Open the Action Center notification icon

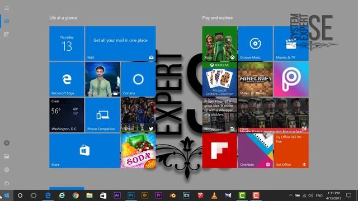point(348,195)
